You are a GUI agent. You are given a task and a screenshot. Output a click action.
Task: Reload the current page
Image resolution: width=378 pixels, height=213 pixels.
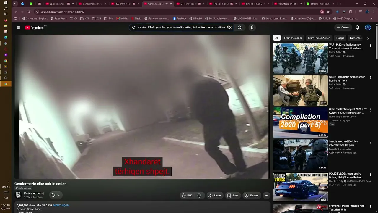click(x=29, y=12)
